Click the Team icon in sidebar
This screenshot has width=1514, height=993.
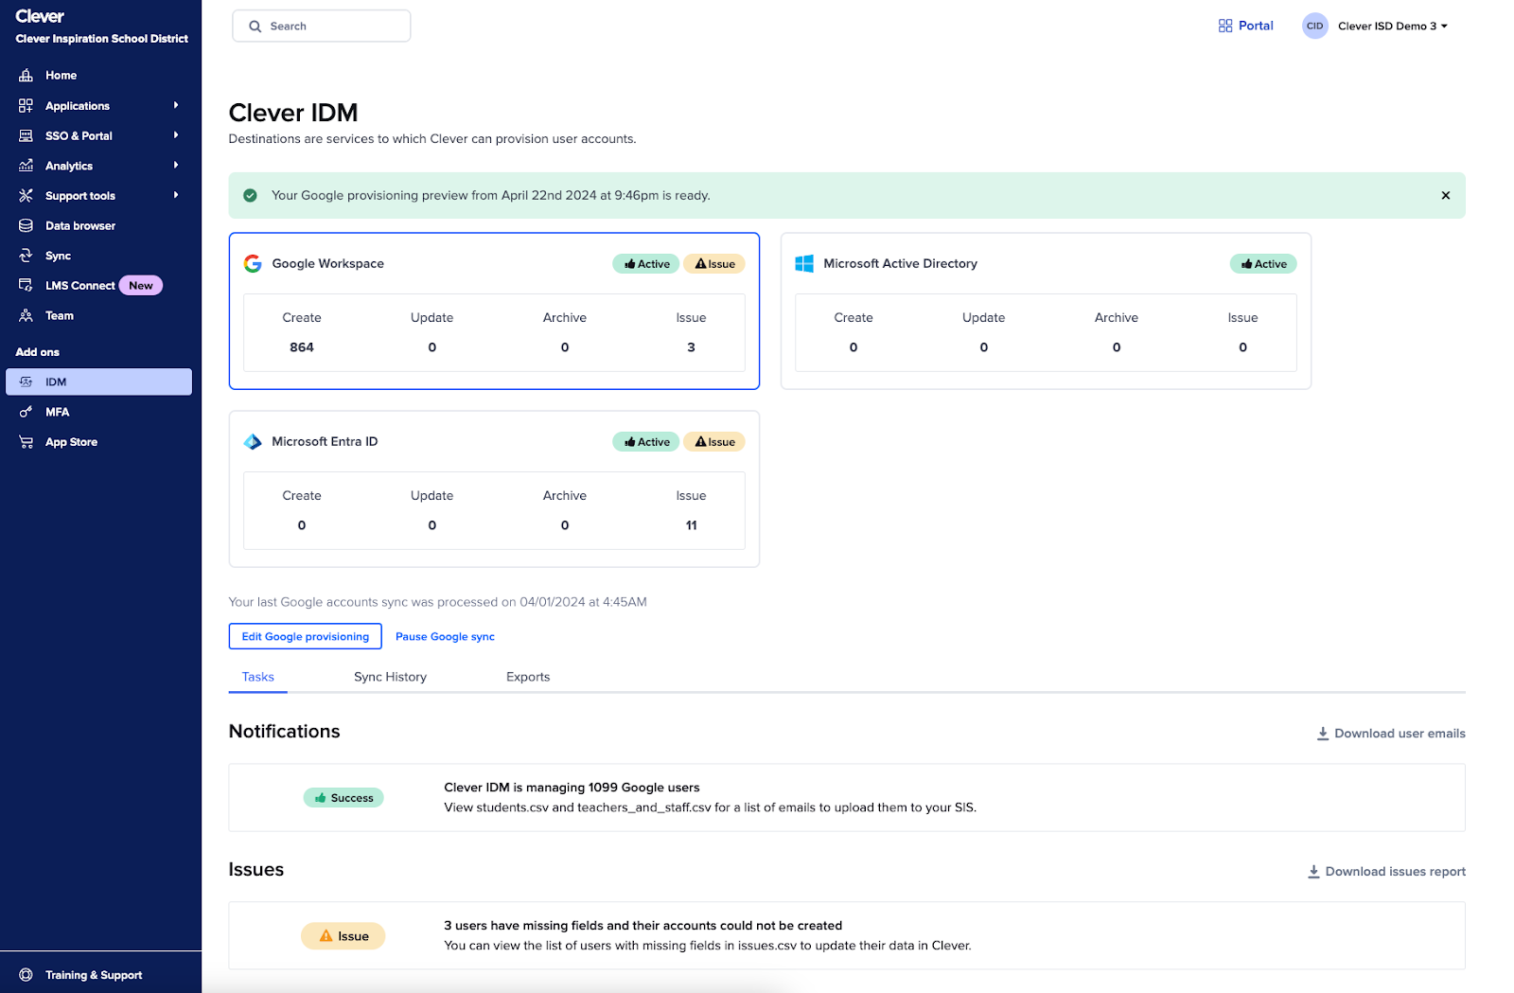[26, 316]
